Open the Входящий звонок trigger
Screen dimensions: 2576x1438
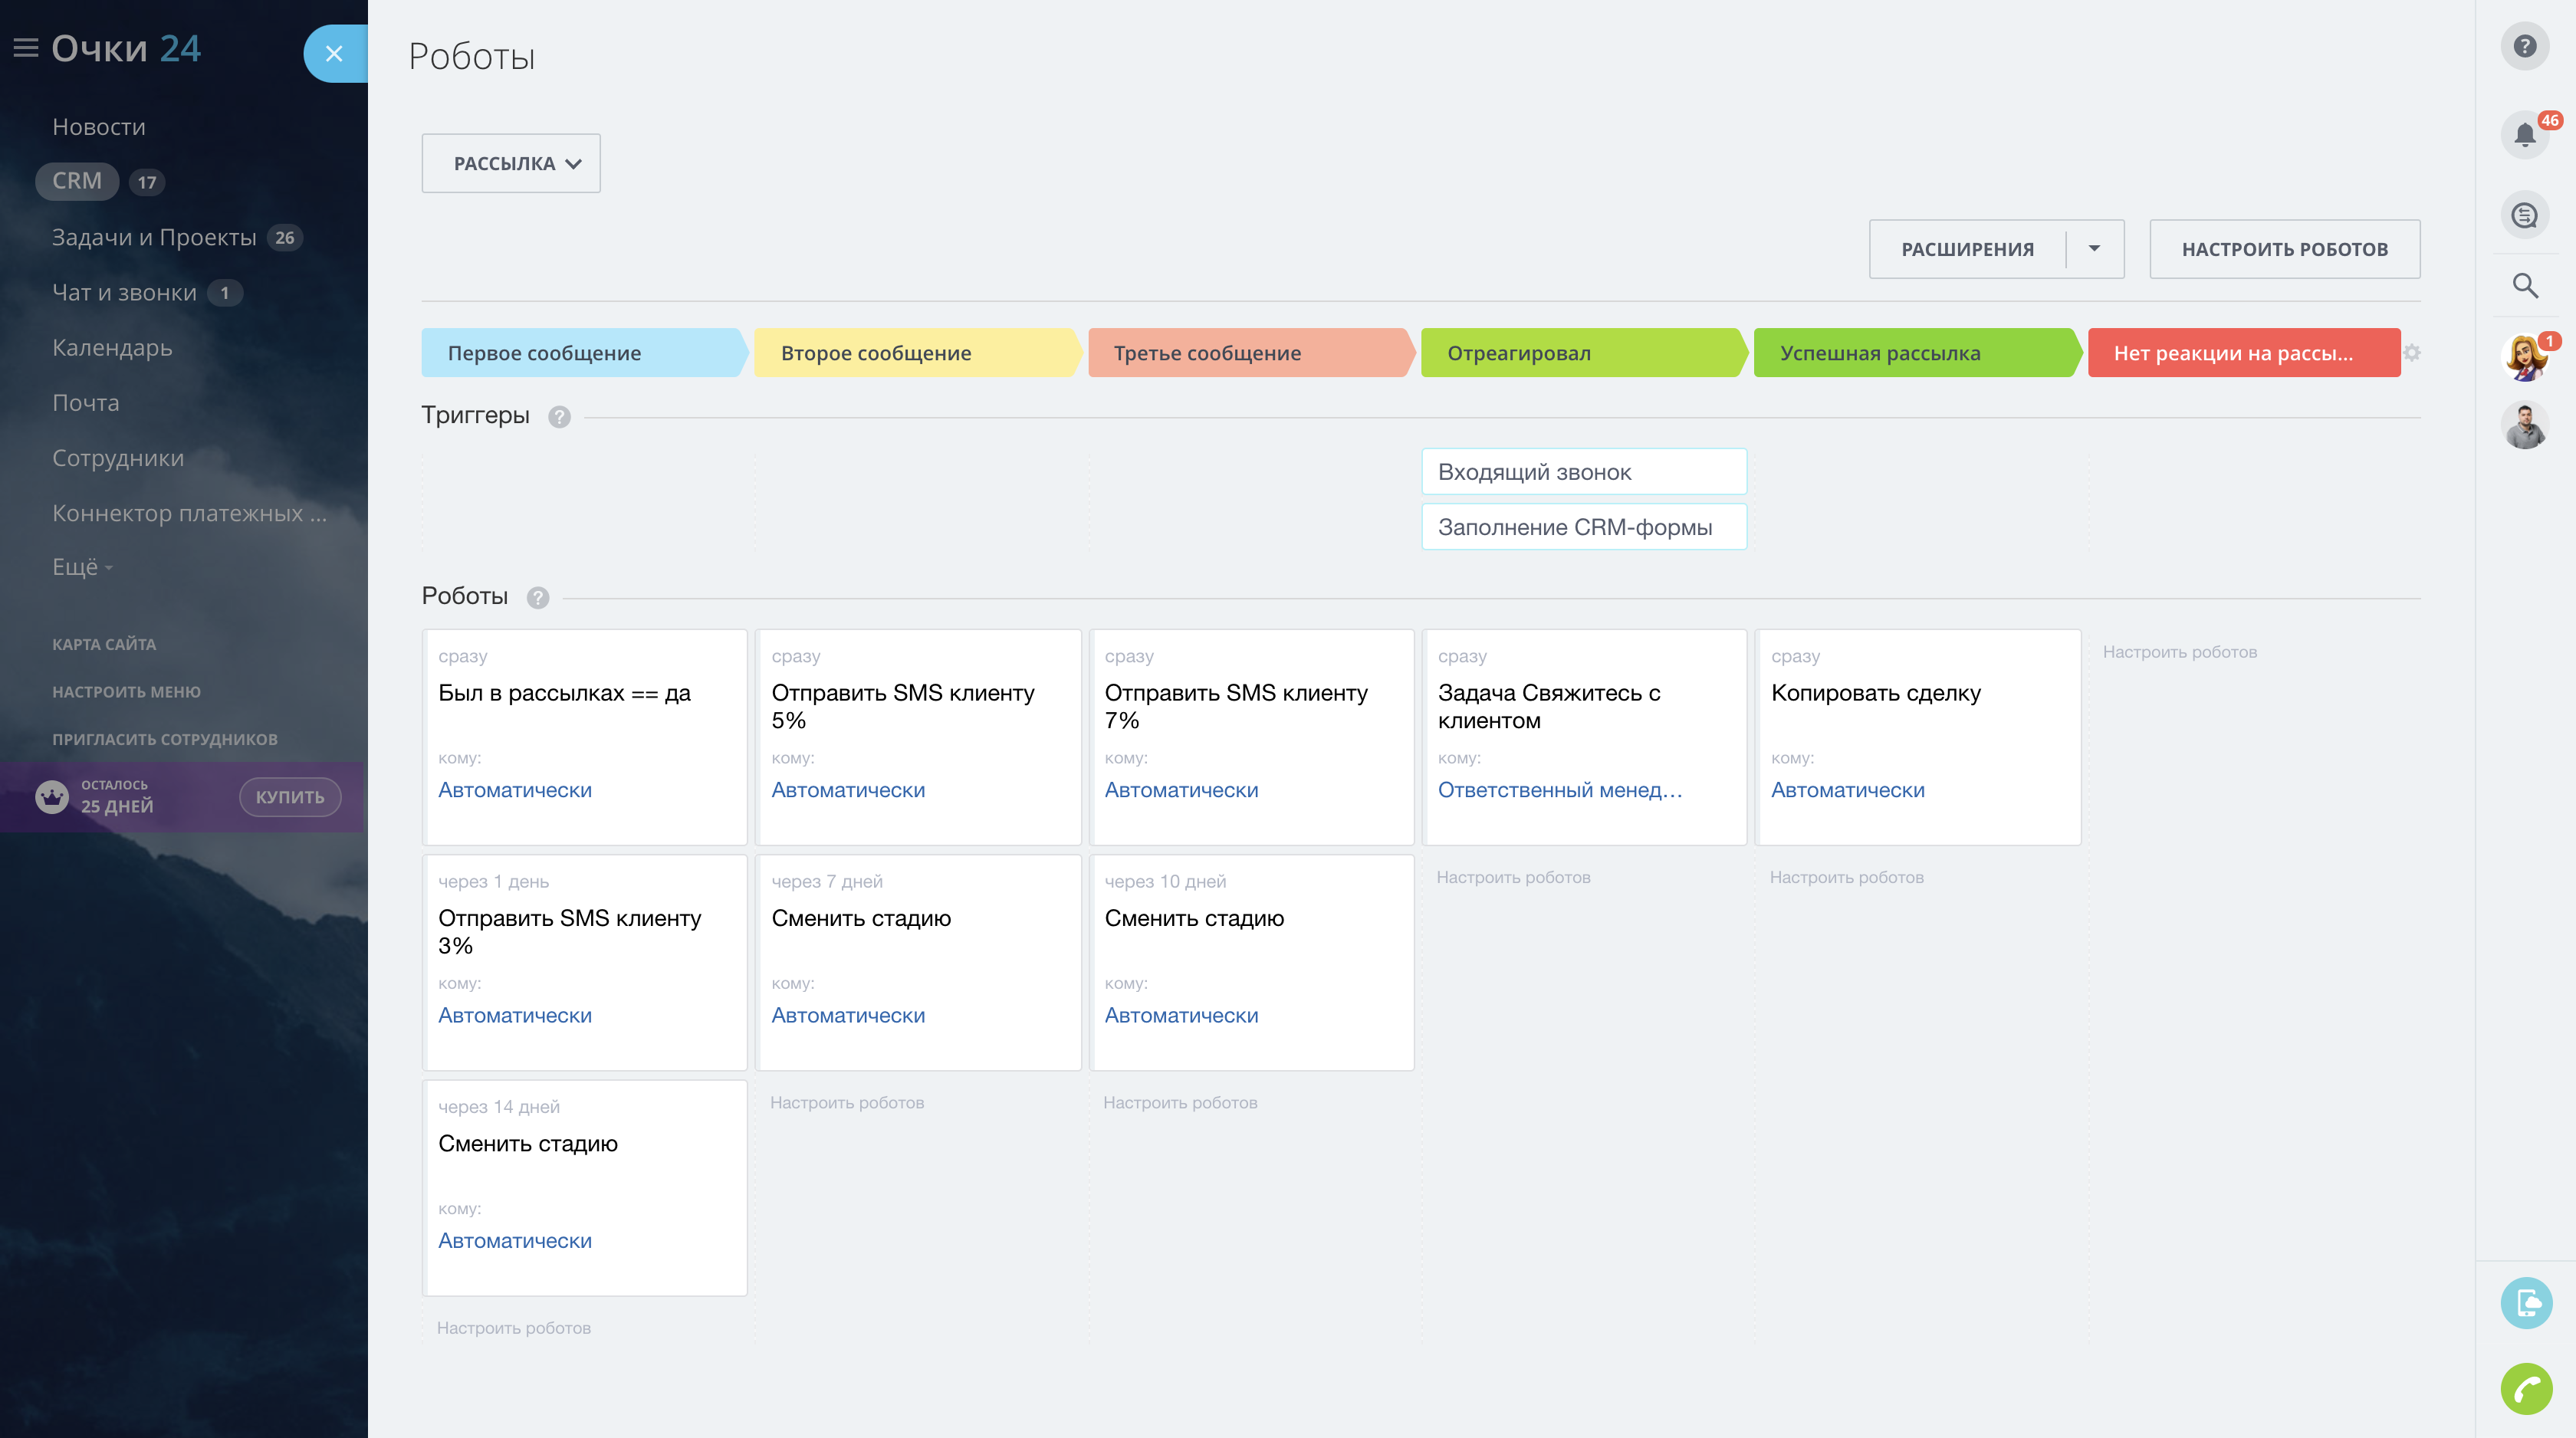(1583, 472)
